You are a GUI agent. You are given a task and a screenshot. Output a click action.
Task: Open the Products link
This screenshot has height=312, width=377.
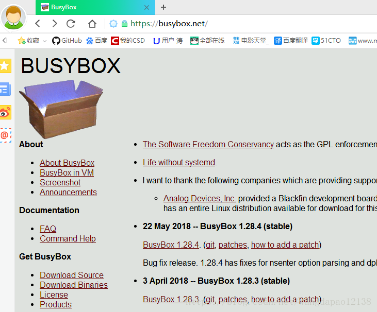pos(56,305)
